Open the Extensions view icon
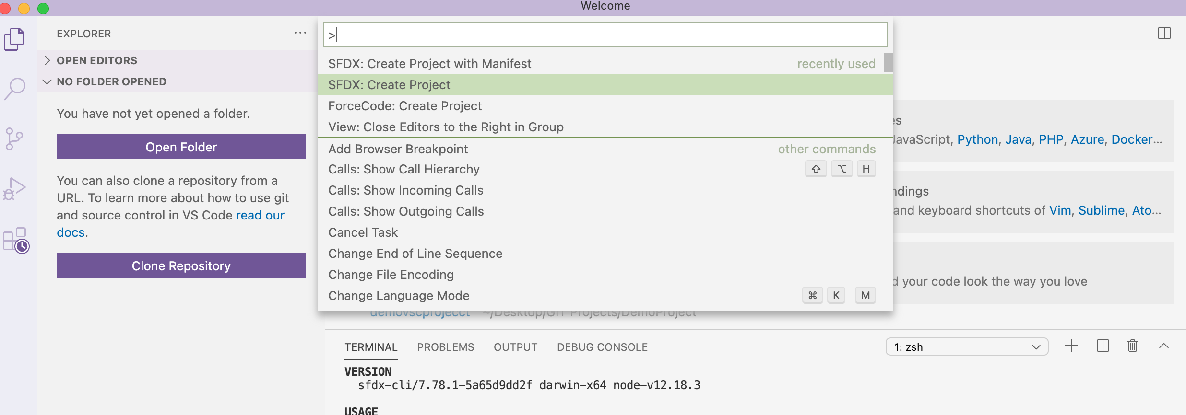 click(16, 240)
